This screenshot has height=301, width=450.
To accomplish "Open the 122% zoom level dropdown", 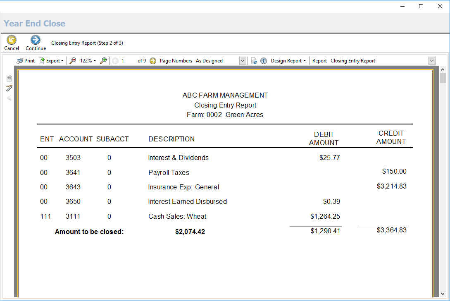I will 88,61.
